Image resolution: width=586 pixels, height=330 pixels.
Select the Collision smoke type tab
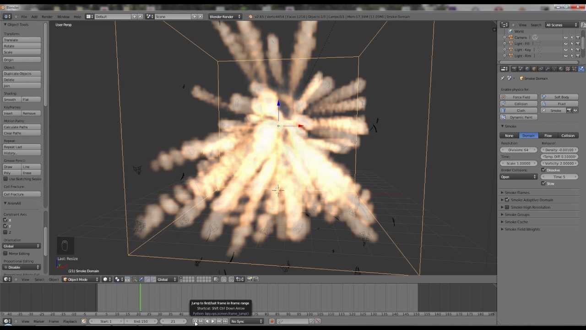point(568,136)
